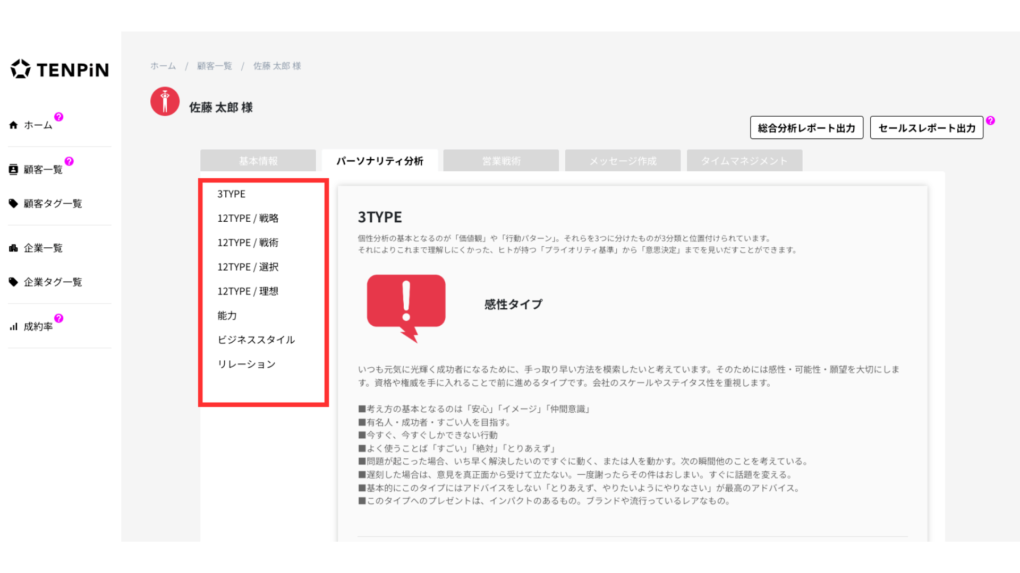This screenshot has width=1020, height=573.
Task: Click the TENPiN logo
Action: click(x=59, y=70)
